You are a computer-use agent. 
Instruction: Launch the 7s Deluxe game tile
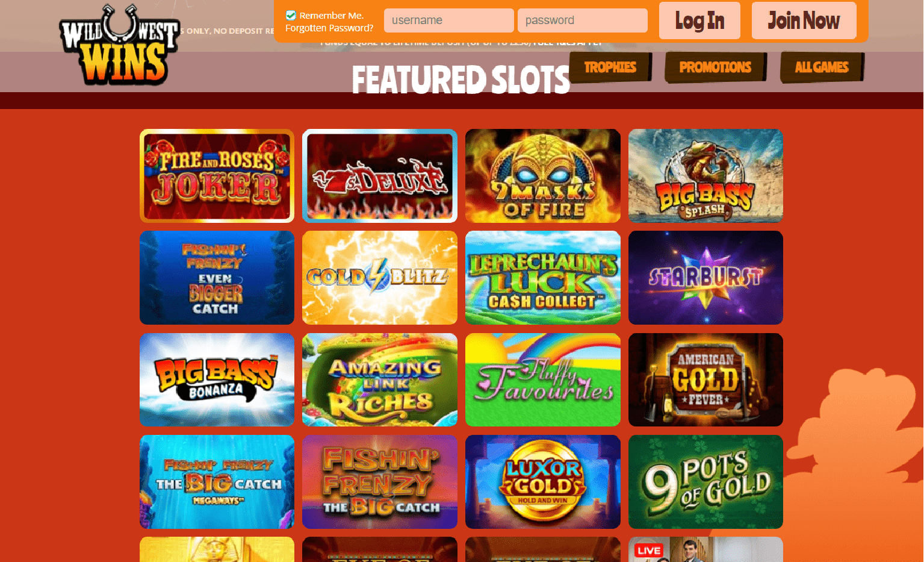380,176
